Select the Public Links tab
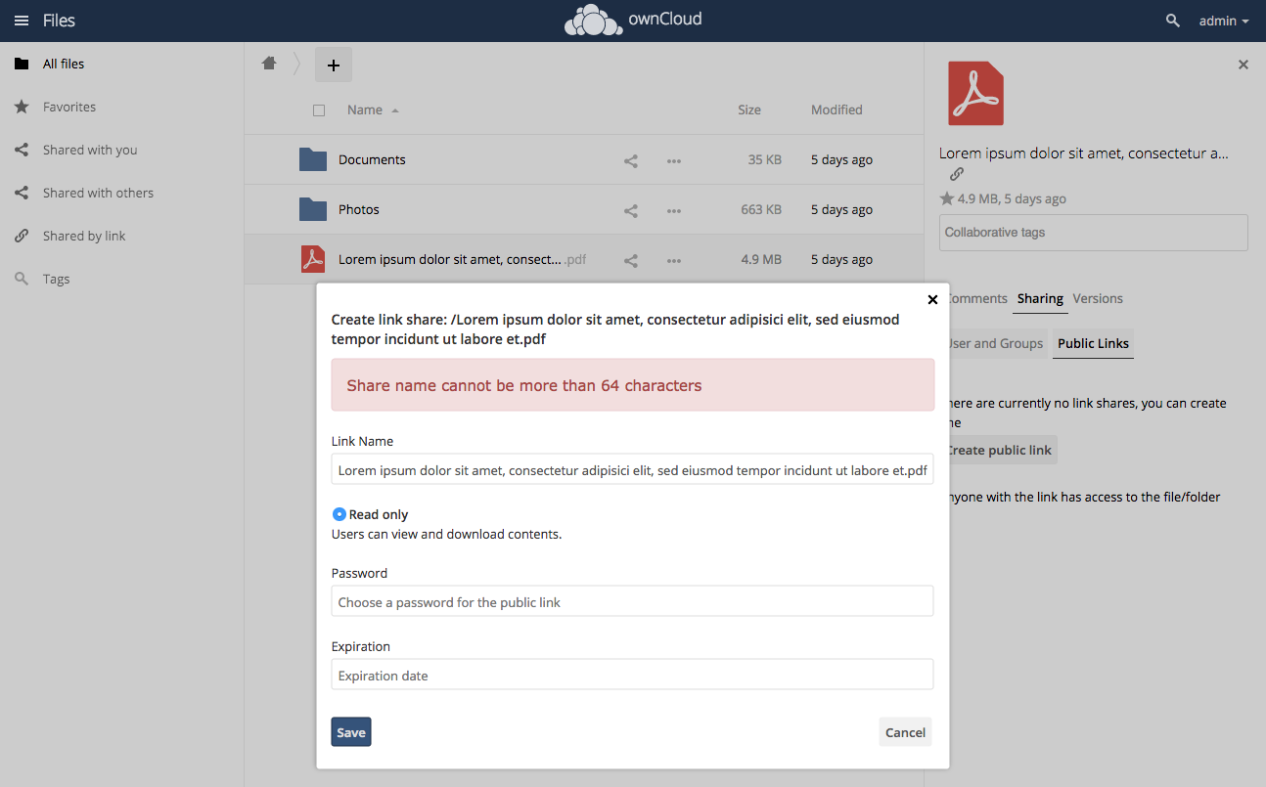The image size is (1266, 787). 1093,343
